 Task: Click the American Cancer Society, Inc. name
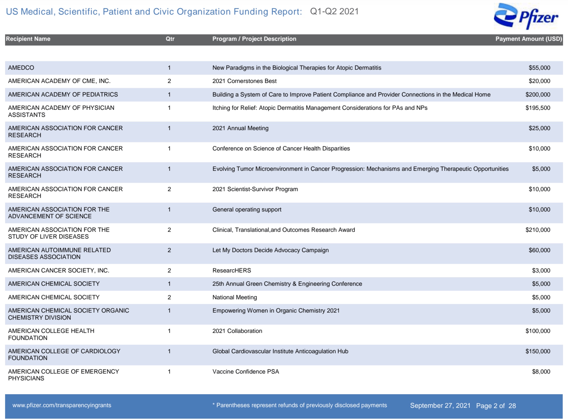59,270
